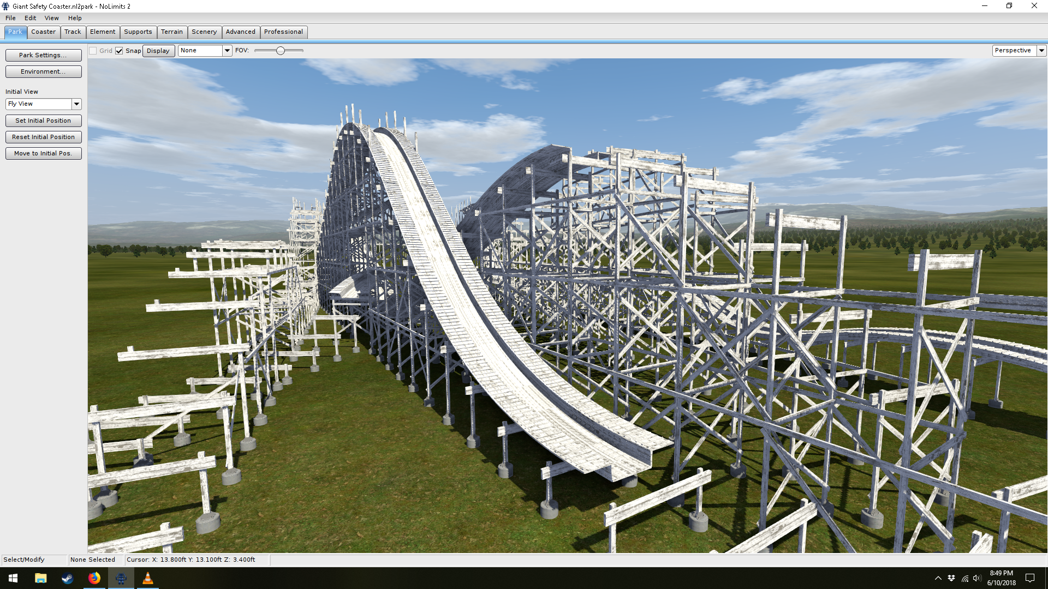Expand the None dropdown beside Display
Screen dimensions: 1048x589
(x=227, y=50)
